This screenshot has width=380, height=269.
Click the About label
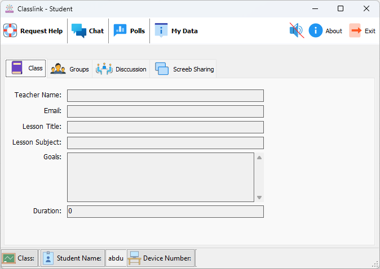334,31
